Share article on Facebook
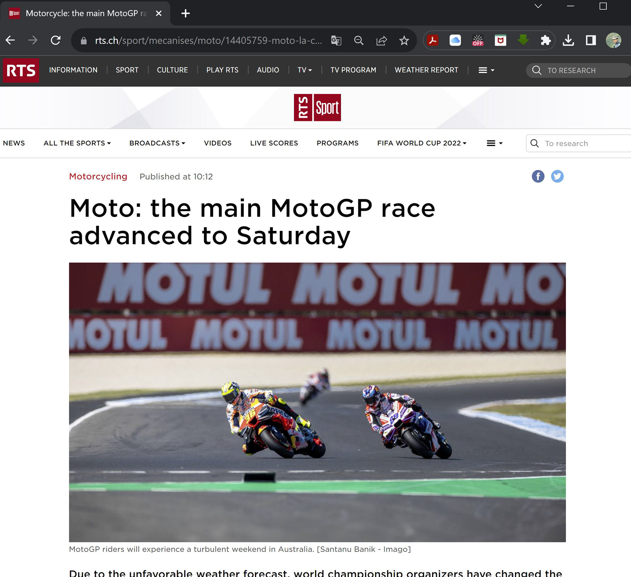 [x=538, y=176]
